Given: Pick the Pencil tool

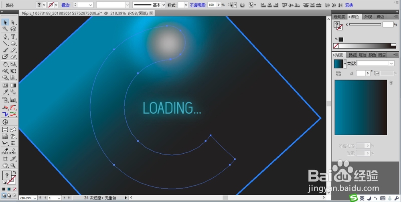Looking at the screenshot, I should point(13,50).
